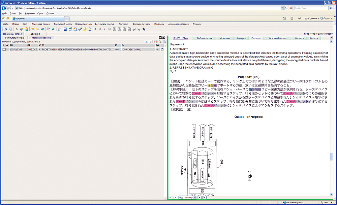Click the jump-to-last-term button in document footer

tap(204, 197)
